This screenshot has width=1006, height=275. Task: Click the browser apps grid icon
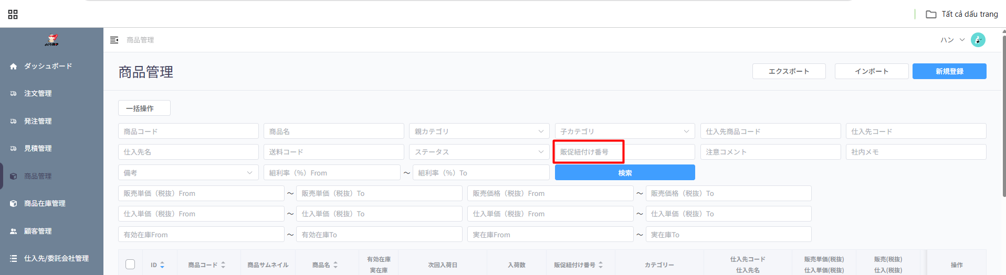(x=13, y=14)
